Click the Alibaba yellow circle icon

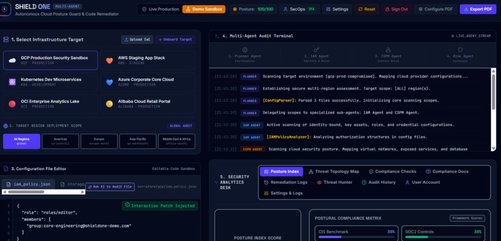click(x=109, y=104)
